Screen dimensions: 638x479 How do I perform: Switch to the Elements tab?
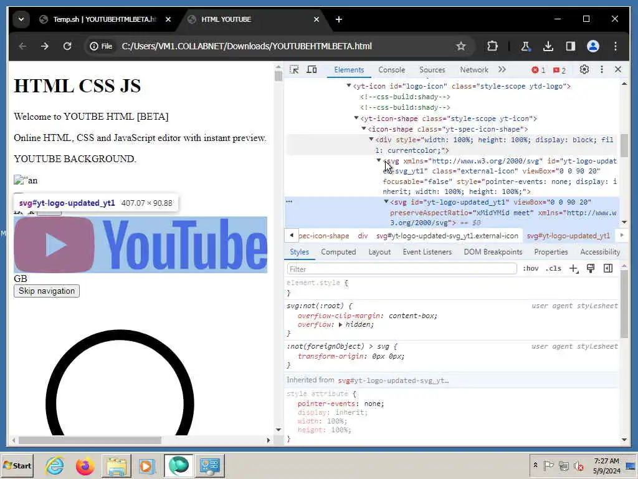pyautogui.click(x=349, y=70)
